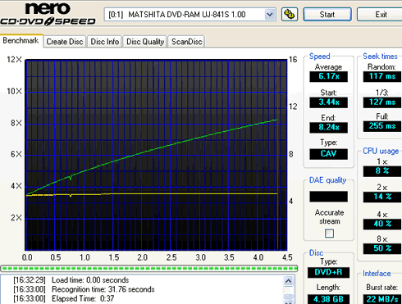Screen dimensions: 402x304
Task: Click the Exit button
Action: [381, 14]
